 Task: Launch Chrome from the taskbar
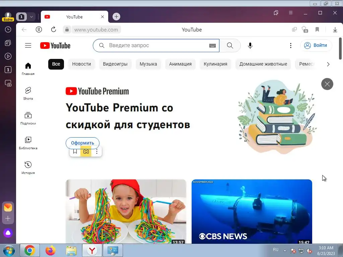tap(30, 250)
